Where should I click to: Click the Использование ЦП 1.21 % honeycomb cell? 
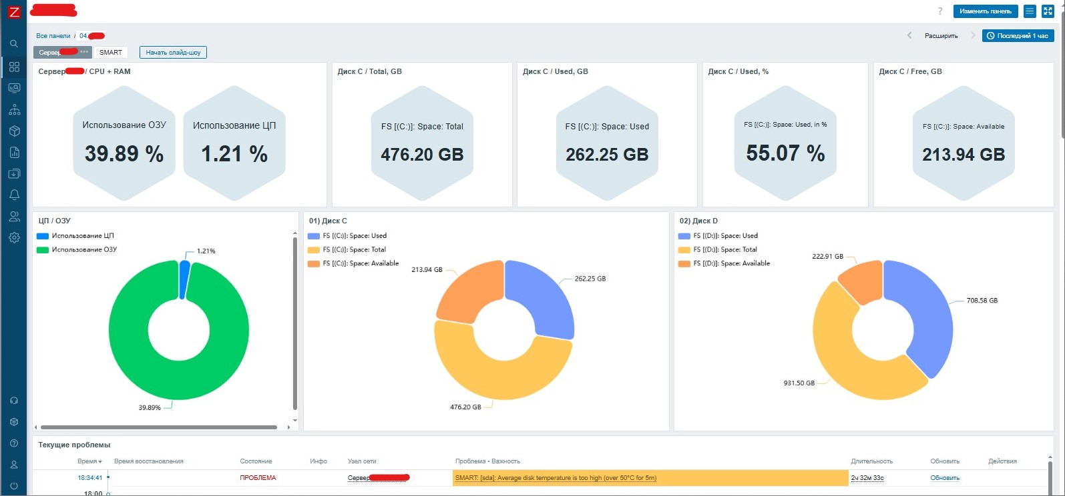[x=234, y=143]
